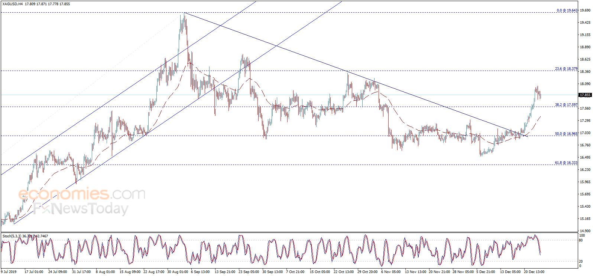
Task: Click the 19.425 price axis value
Action: click(585, 23)
